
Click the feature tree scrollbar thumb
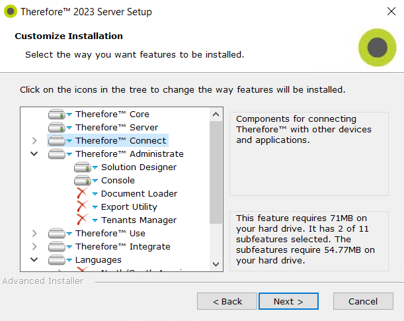pos(216,172)
